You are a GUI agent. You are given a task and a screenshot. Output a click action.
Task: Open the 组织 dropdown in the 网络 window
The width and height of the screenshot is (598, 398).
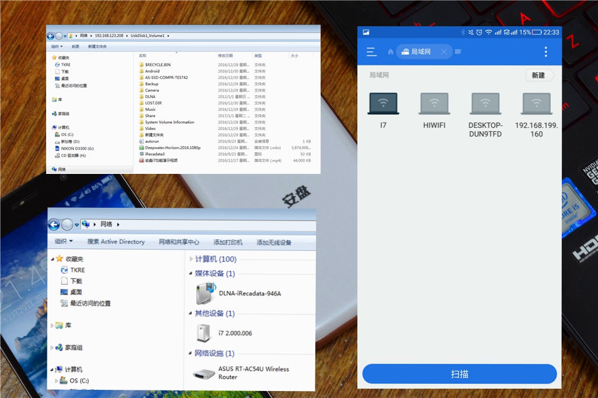pyautogui.click(x=64, y=242)
